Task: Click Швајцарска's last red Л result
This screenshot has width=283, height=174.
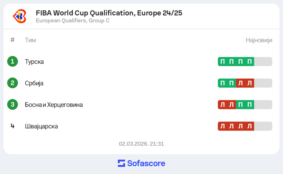Action: point(250,126)
